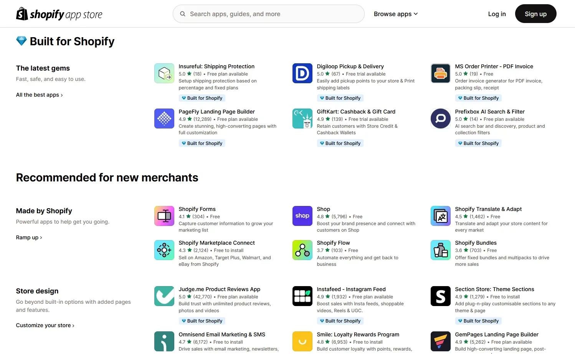Open Shopify Bundles app icon
The width and height of the screenshot is (575, 354).
pyautogui.click(x=441, y=250)
